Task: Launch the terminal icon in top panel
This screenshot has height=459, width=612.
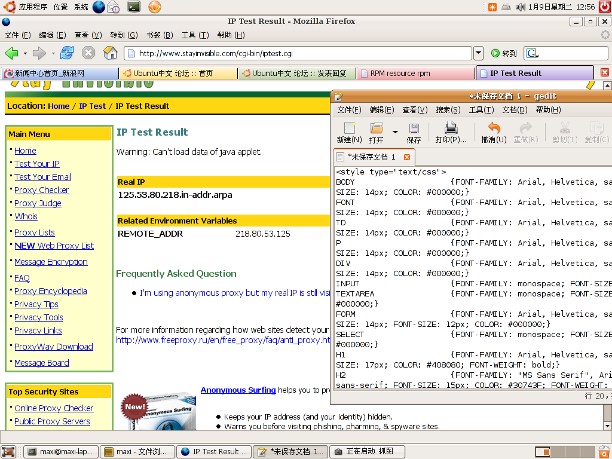Action: click(134, 7)
